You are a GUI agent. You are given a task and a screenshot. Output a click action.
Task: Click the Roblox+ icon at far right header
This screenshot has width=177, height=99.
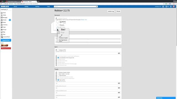pyautogui.click(x=174, y=7)
